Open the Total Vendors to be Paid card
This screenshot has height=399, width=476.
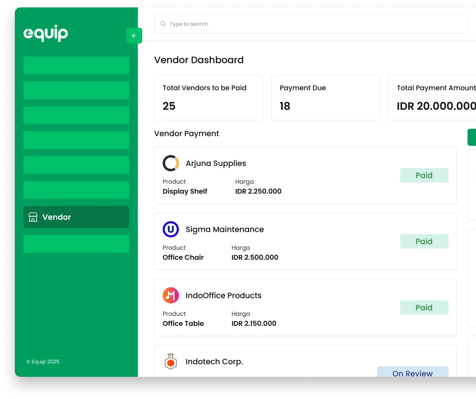point(208,98)
